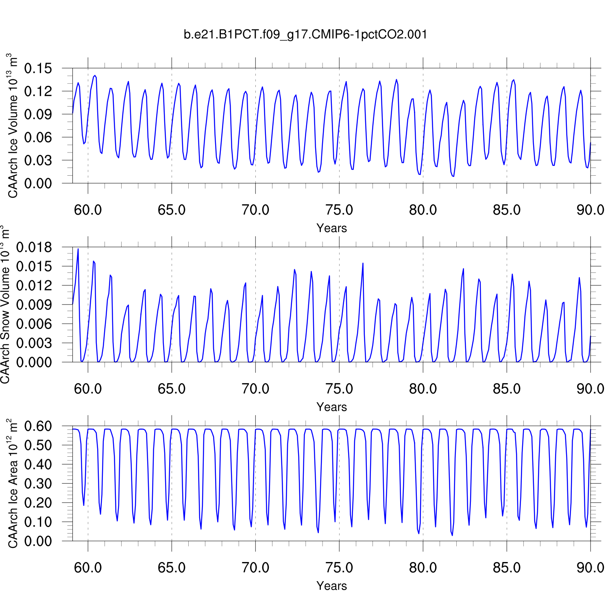Click the 0.009 tick label on the snow volume axis
The width and height of the screenshot is (610, 610).
tap(34, 305)
